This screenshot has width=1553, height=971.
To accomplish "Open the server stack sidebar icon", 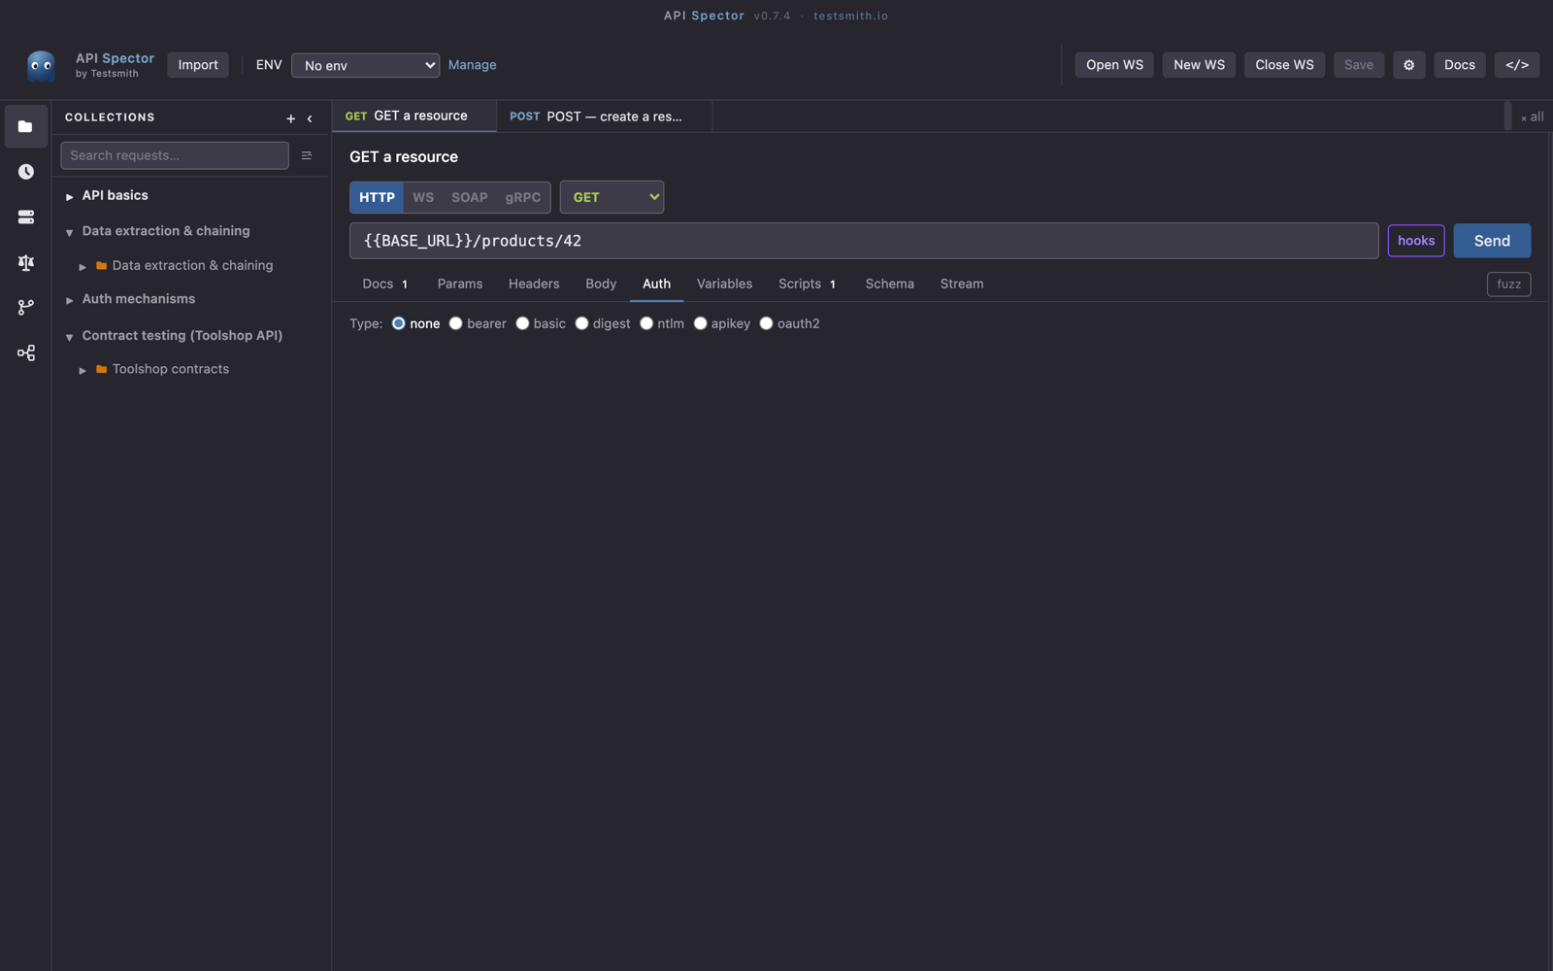I will 25,218.
